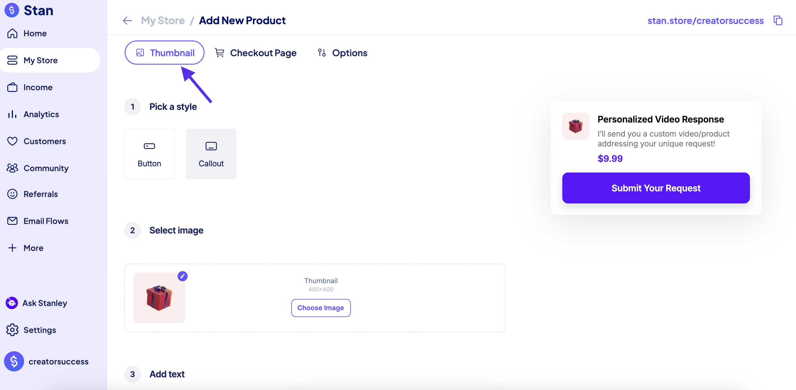The height and width of the screenshot is (390, 796).
Task: Open the Customers section
Action: [37, 141]
